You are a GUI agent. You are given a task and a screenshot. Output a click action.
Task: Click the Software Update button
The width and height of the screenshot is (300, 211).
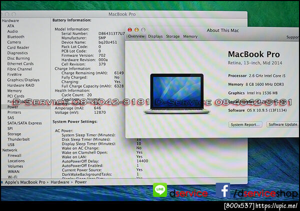[x=283, y=124]
